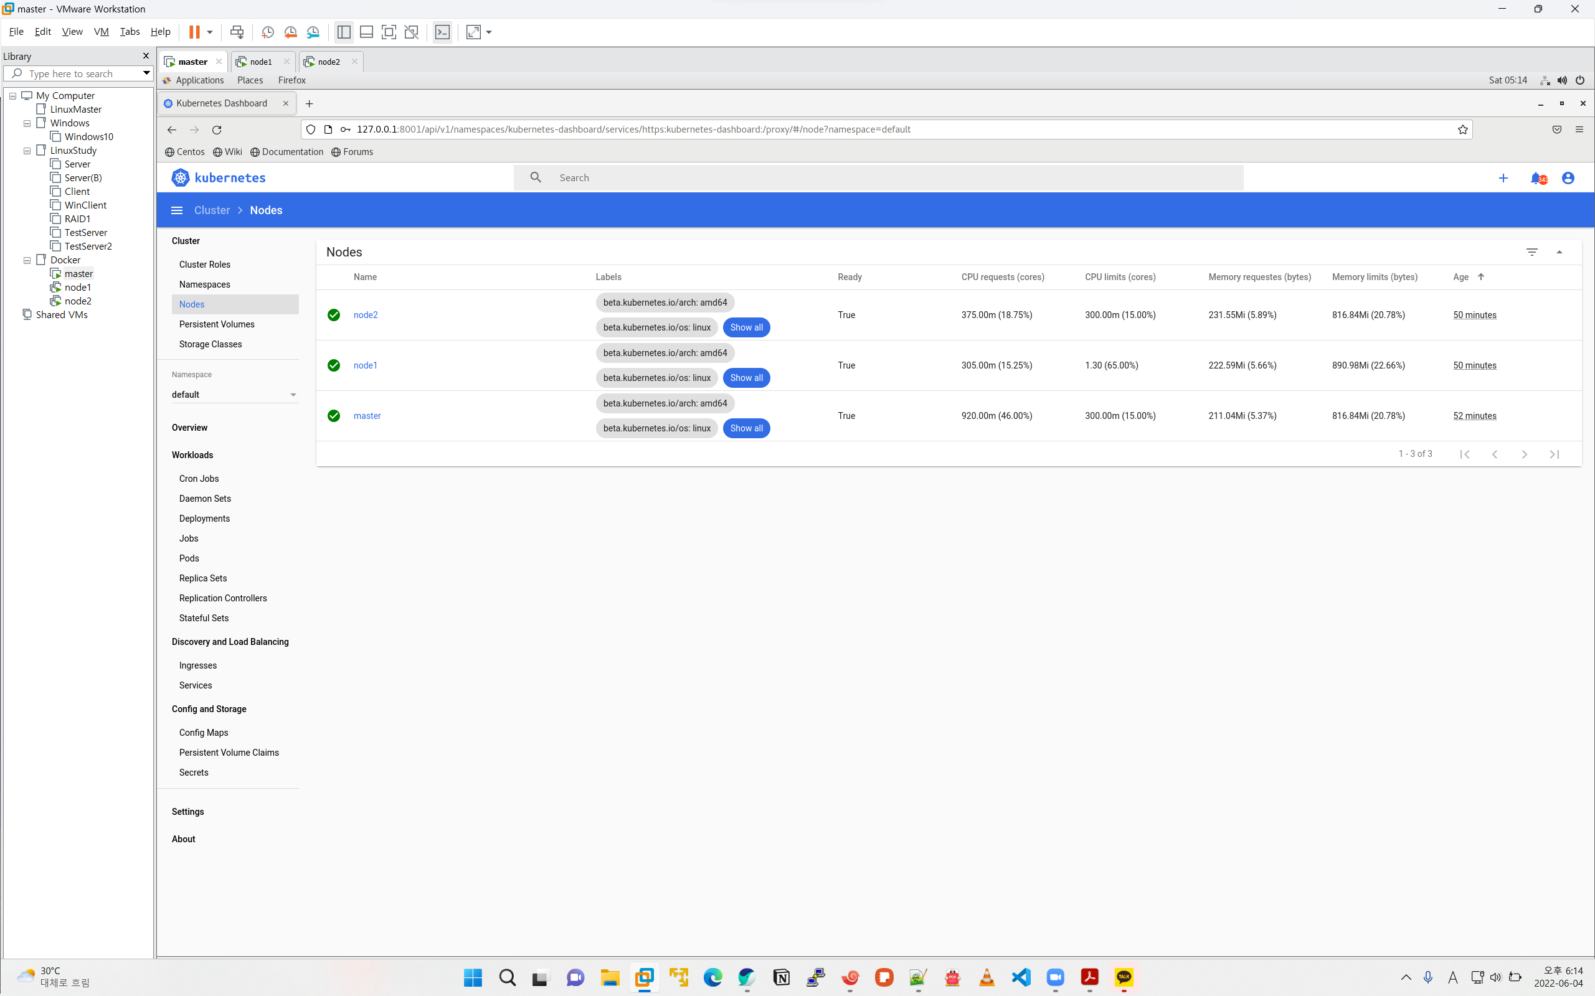The height and width of the screenshot is (996, 1595).
Task: Open VMware pause button dropdown arrow
Action: [x=210, y=32]
